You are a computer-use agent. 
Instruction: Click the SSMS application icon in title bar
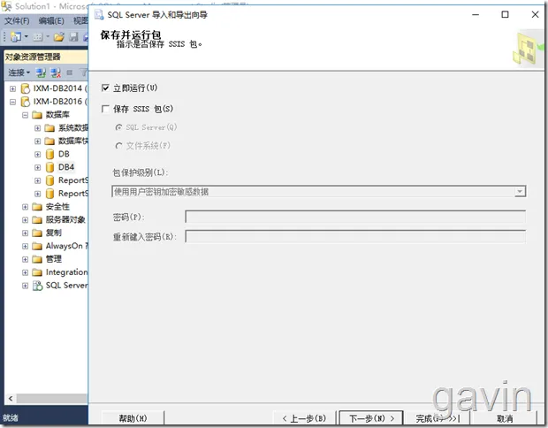tap(7, 6)
